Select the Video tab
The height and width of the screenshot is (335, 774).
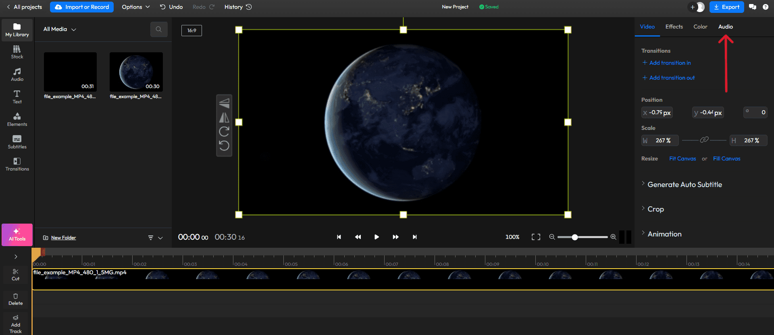647,27
